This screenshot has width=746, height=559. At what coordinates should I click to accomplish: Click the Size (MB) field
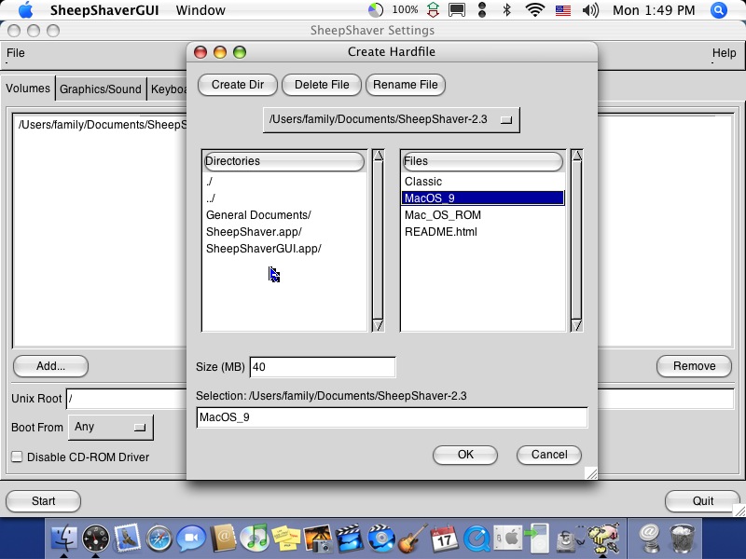[x=323, y=367]
